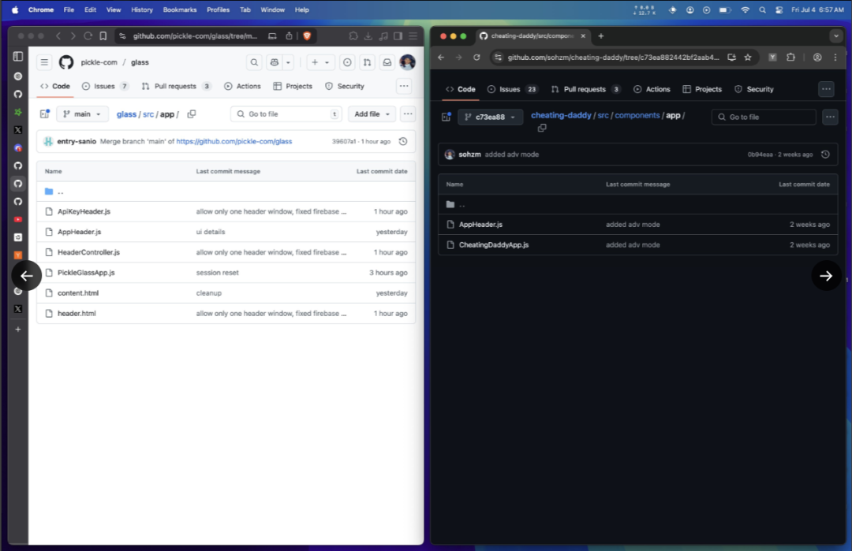Image resolution: width=852 pixels, height=551 pixels.
Task: Open Wi-Fi status in macOS menu bar
Action: 745,9
